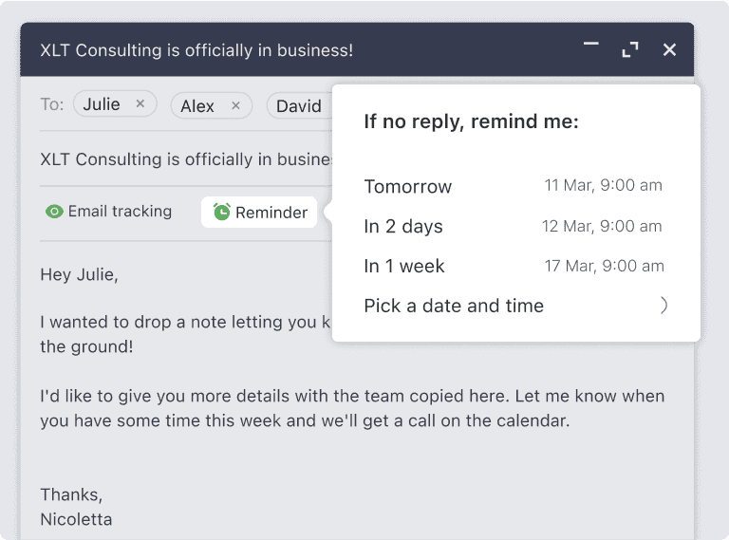Toggle Email tracking eye icon

pyautogui.click(x=54, y=212)
